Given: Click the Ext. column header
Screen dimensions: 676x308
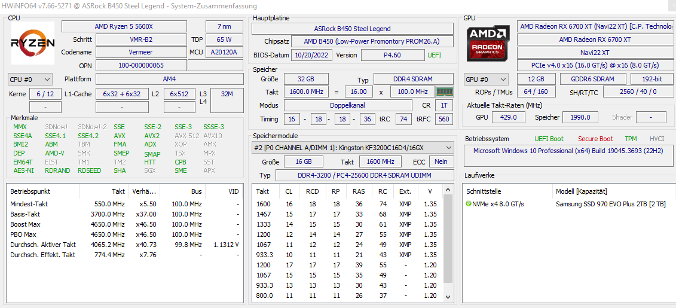Looking at the screenshot, I should click(405, 191).
